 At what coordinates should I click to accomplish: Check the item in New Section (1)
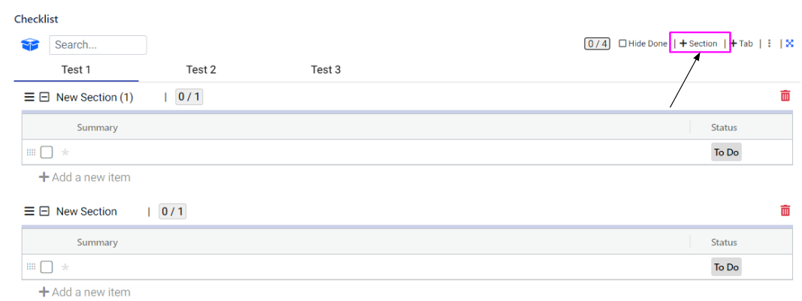pos(47,152)
